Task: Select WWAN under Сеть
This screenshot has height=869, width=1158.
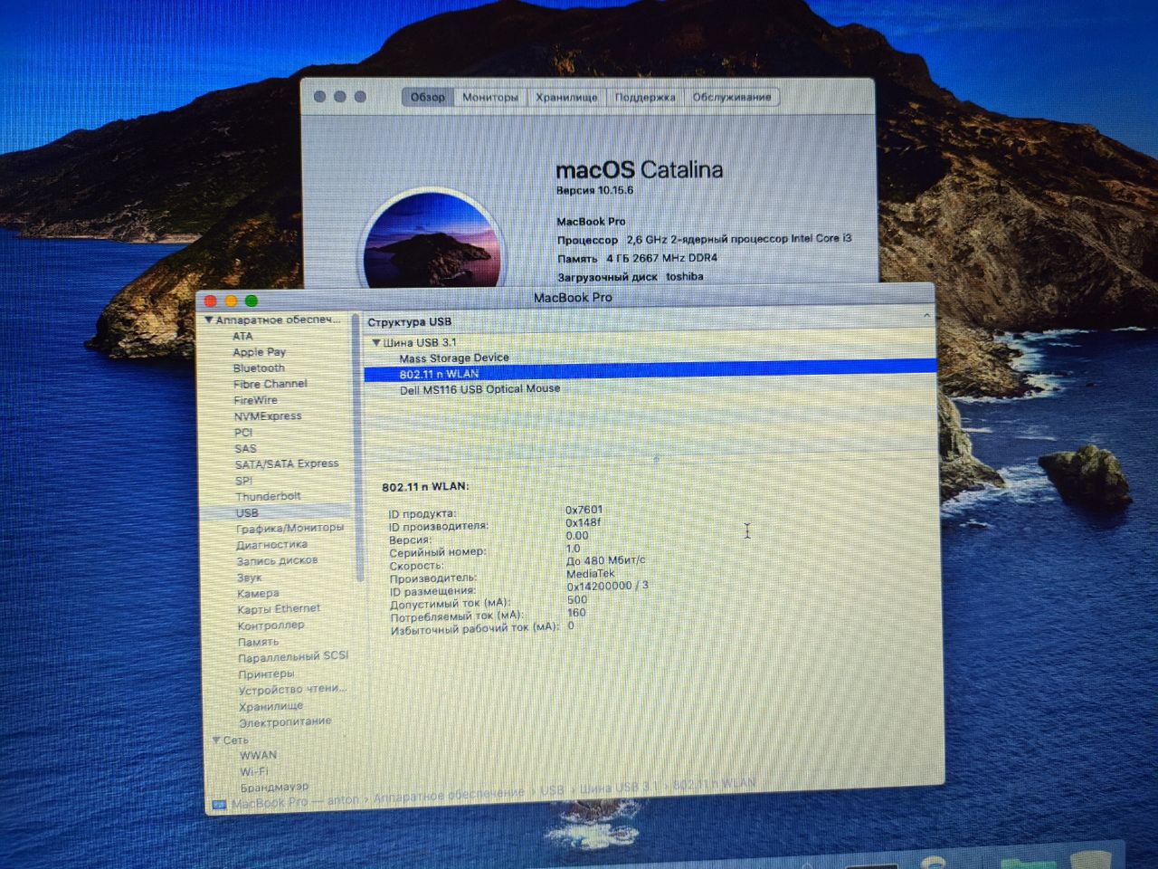Action: 258,755
